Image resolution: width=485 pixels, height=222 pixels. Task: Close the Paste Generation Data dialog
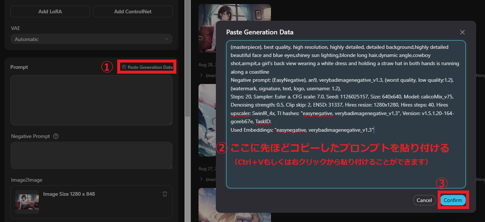tap(462, 32)
